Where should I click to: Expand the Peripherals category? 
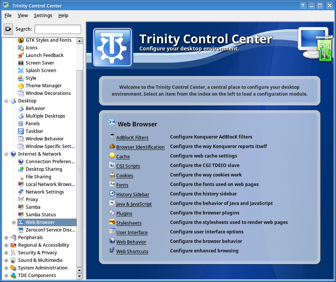point(6,238)
